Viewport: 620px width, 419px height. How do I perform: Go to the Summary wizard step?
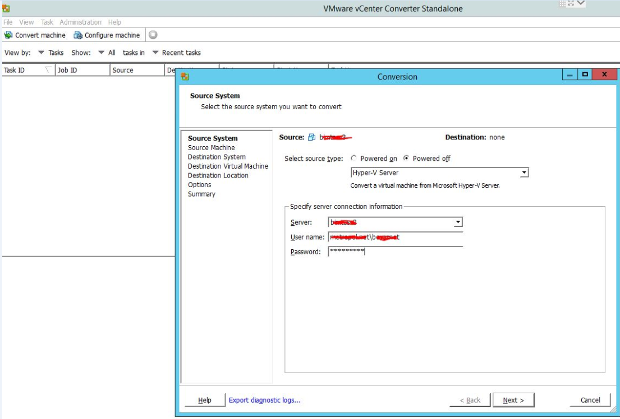tap(201, 194)
